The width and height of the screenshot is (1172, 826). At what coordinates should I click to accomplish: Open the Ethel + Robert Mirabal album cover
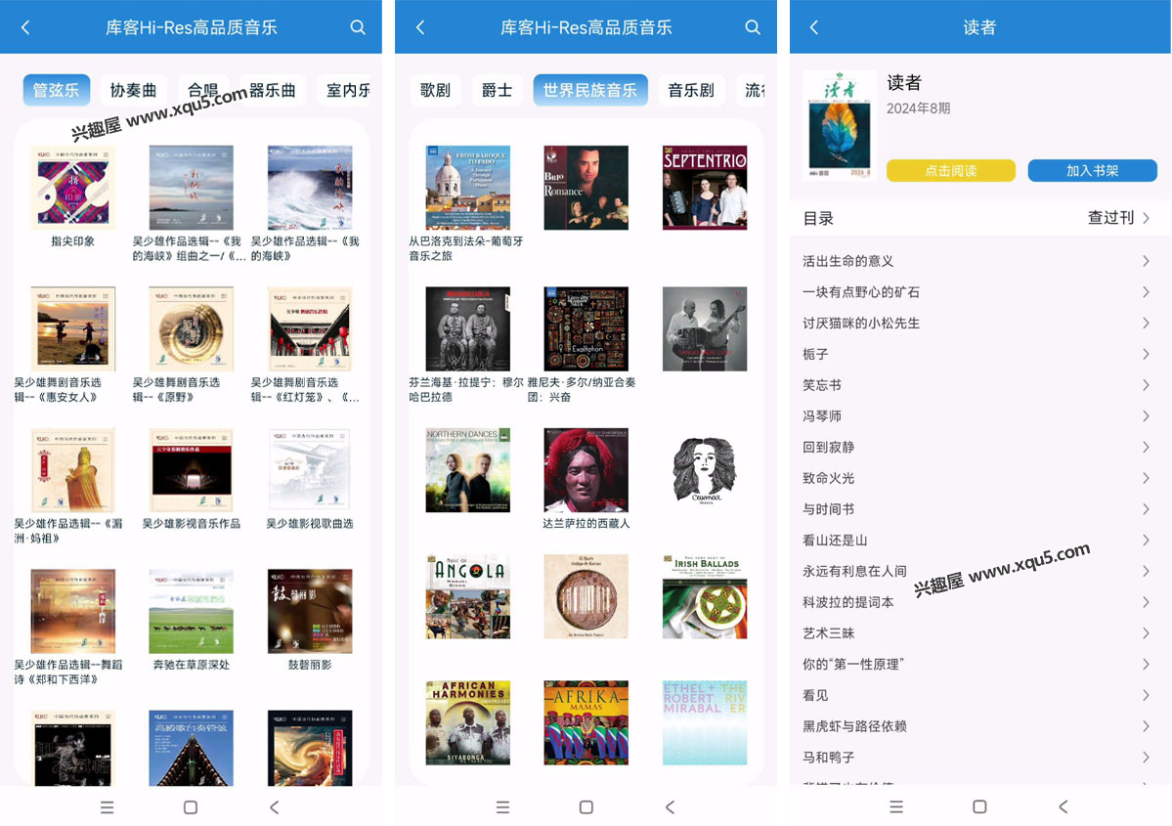pyautogui.click(x=705, y=722)
